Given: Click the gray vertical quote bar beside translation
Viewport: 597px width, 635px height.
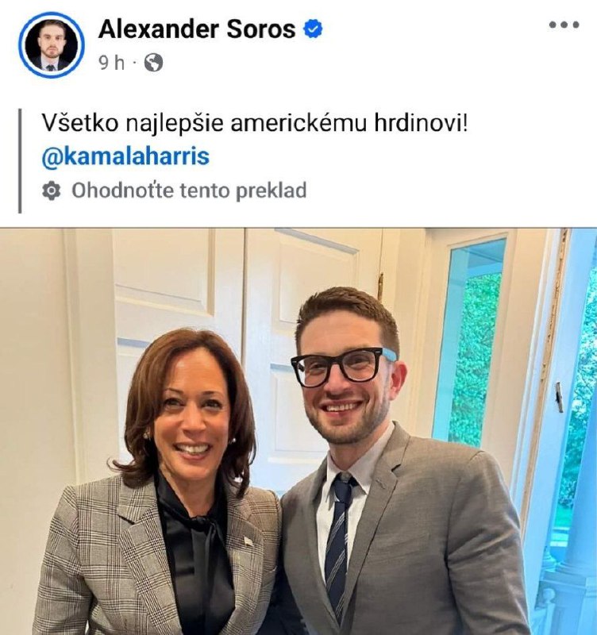Looking at the screenshot, I should click(x=19, y=161).
